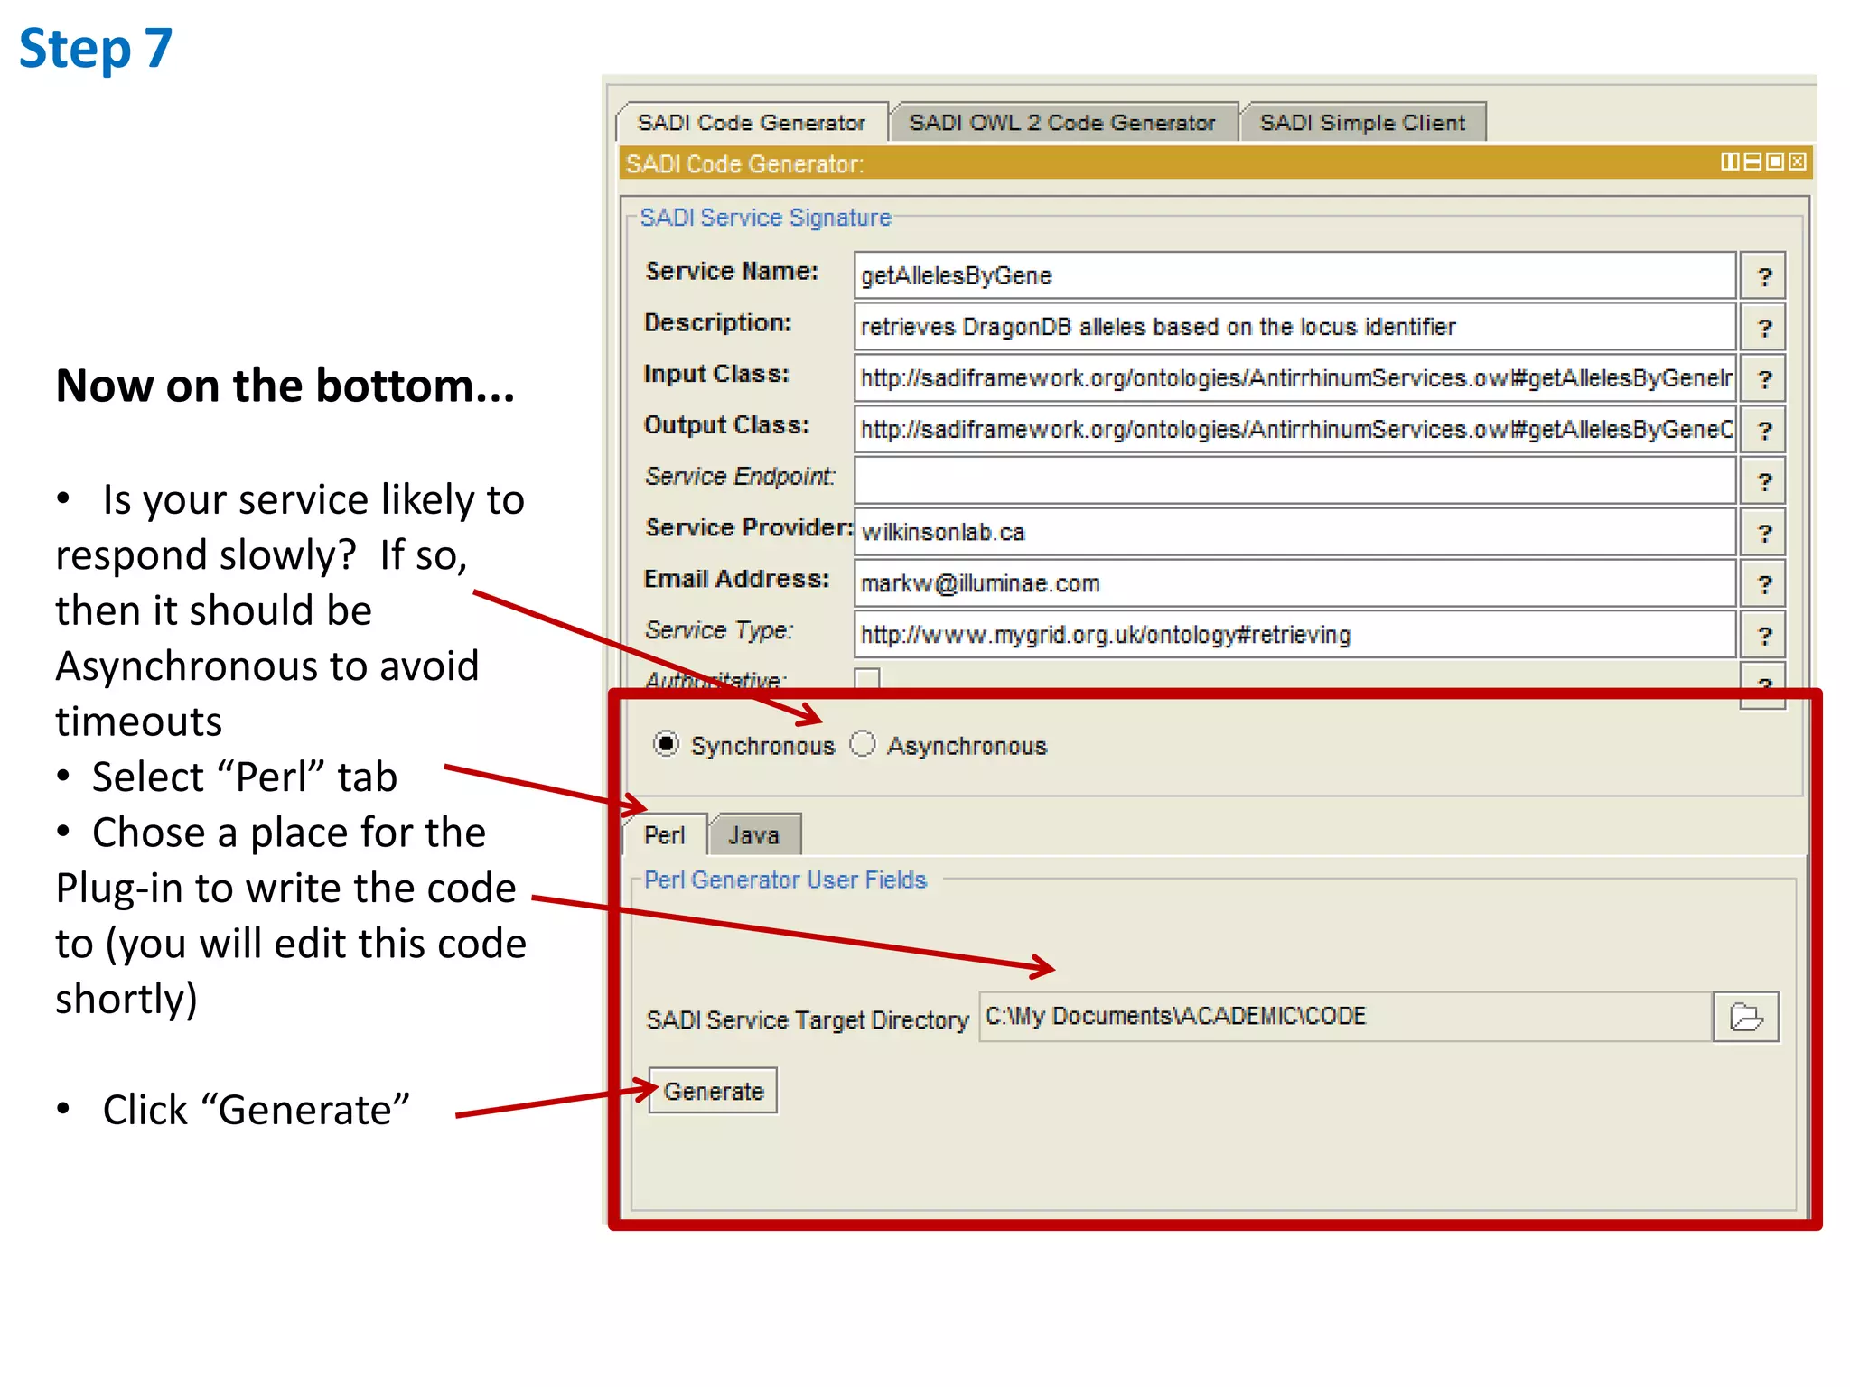Click the SADI Service Target Directory field

point(1346,1017)
